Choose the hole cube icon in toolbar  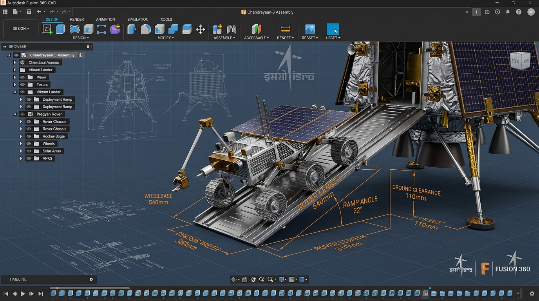coord(89,29)
